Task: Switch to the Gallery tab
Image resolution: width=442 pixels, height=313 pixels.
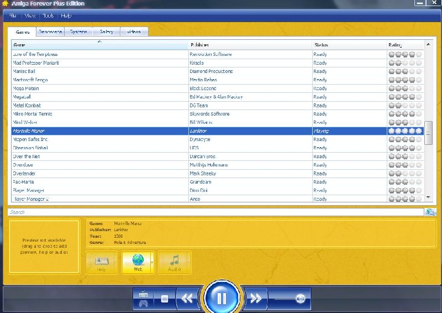Action: pyautogui.click(x=106, y=32)
